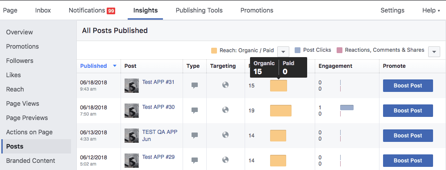The width and height of the screenshot is (446, 170).
Task: Click the comment type icon for TEST QA APP Jun
Action: tap(195, 135)
